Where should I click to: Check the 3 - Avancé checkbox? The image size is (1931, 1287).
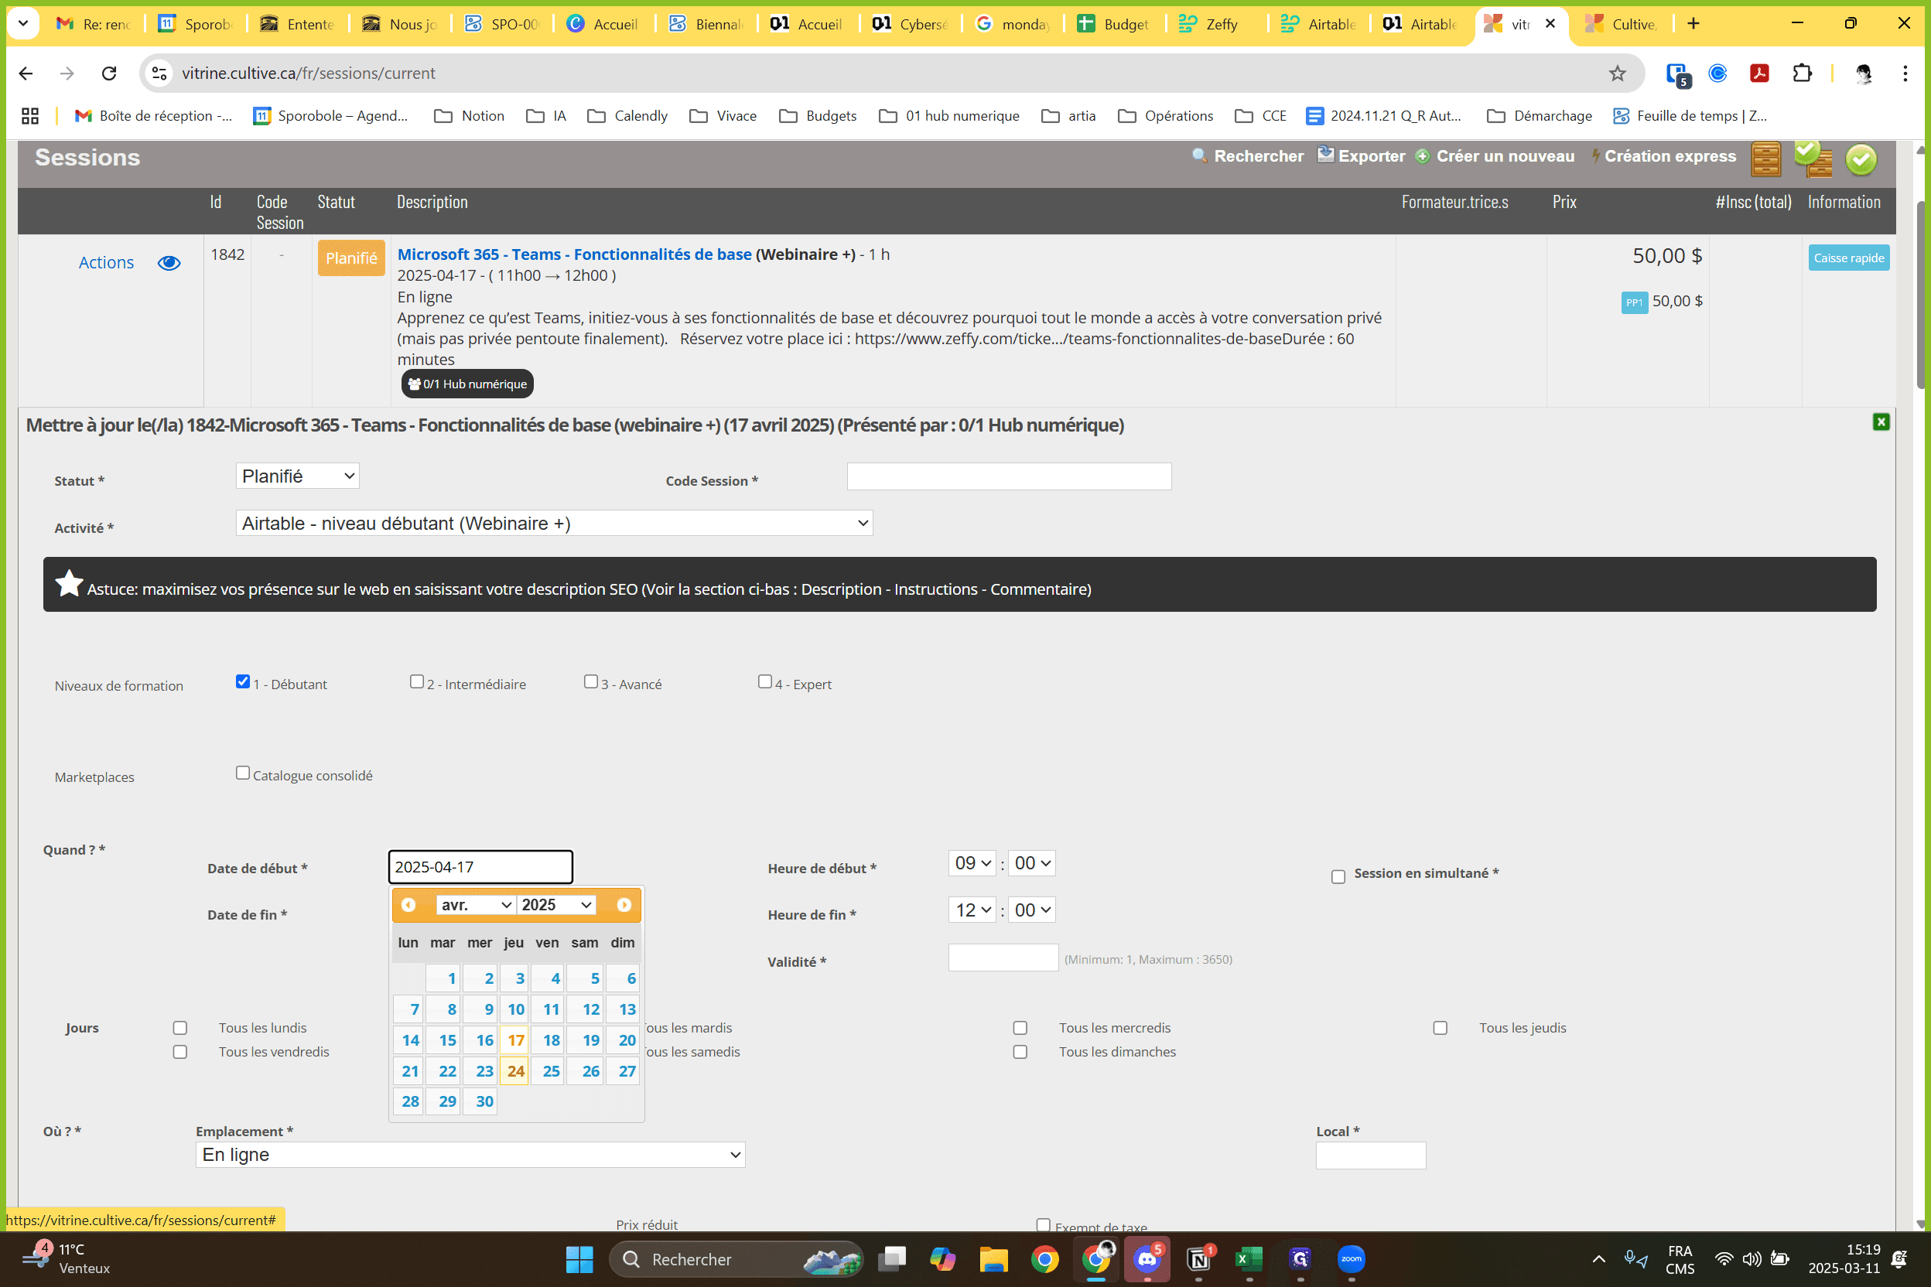590,681
